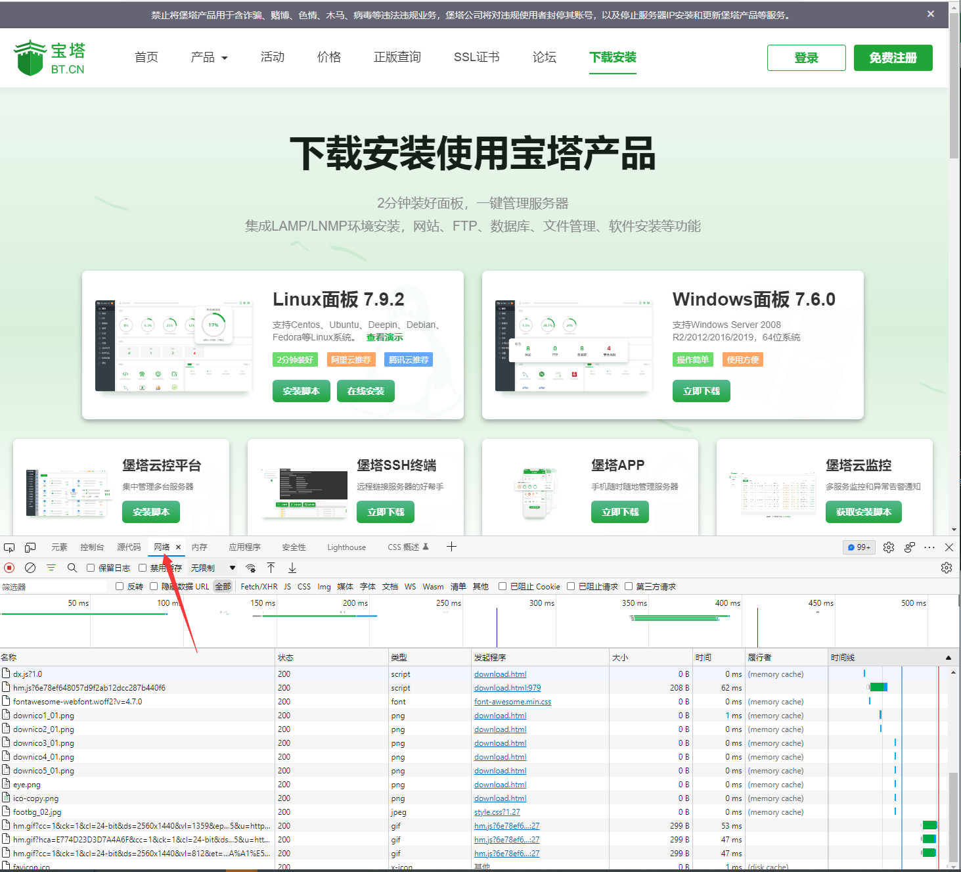Activate the DevTools inspect element picker icon
The width and height of the screenshot is (961, 872).
9,547
